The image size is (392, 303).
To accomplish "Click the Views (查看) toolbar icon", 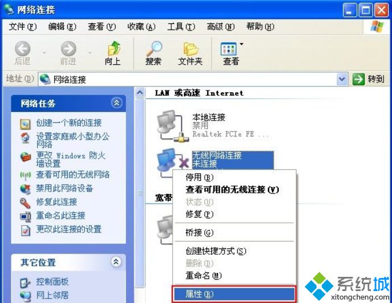I will pyautogui.click(x=229, y=49).
